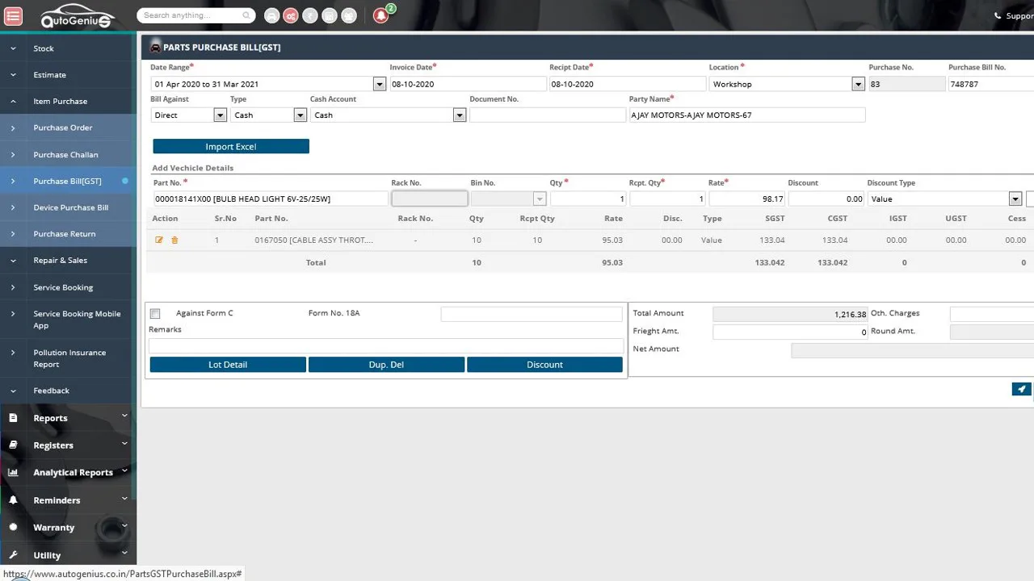Open the Location dropdown showing Workshop

click(858, 84)
